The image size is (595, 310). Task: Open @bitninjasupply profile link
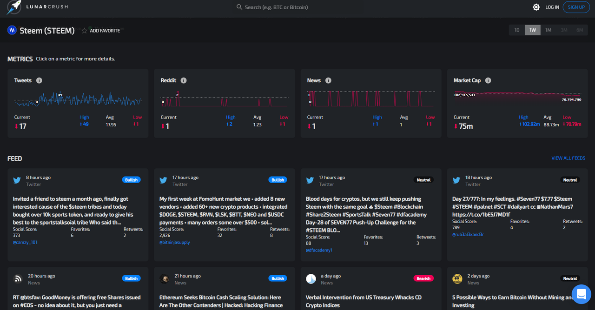[x=175, y=242]
